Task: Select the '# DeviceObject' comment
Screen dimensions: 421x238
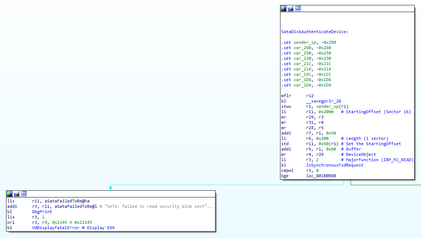Action: tap(359, 154)
